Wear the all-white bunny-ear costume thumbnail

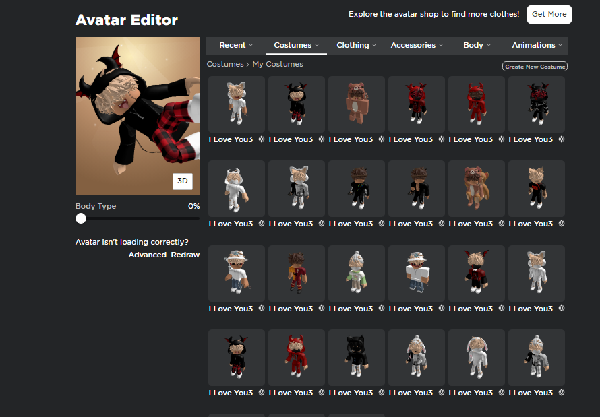[x=477, y=358]
